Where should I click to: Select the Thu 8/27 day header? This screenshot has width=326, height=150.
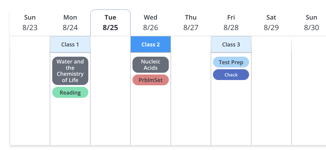[191, 23]
